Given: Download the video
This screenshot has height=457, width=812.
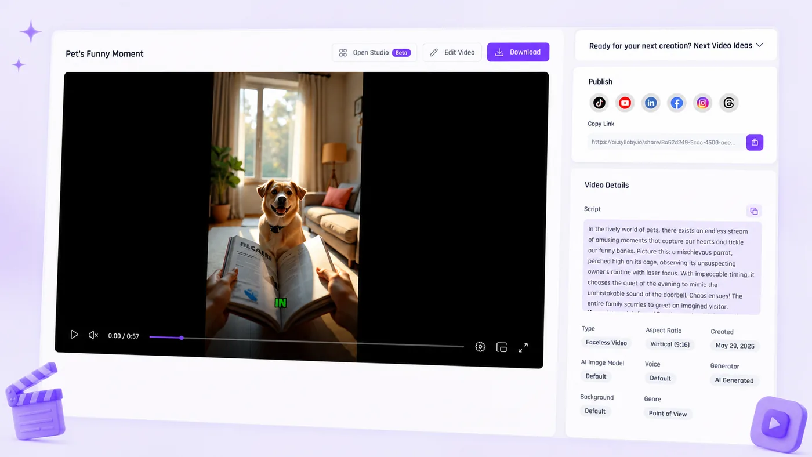Looking at the screenshot, I should tap(518, 52).
